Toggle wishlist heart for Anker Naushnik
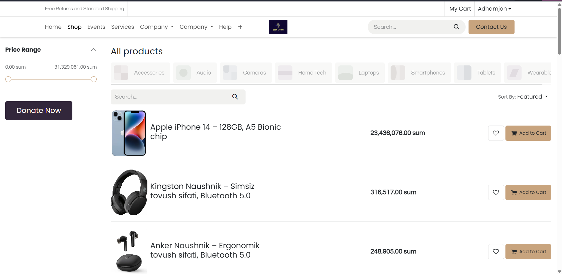 coord(495,252)
